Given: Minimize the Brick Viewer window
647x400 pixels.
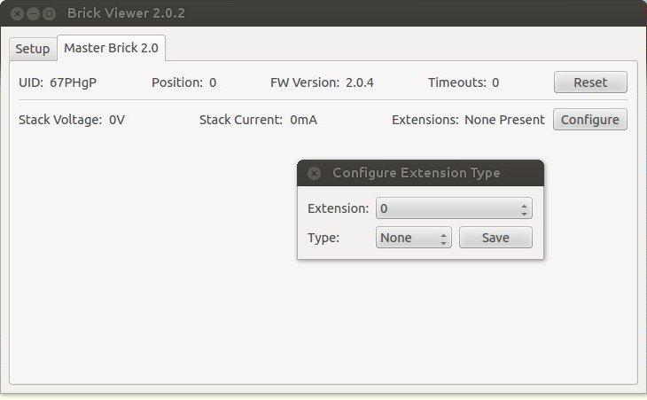Looking at the screenshot, I should [x=34, y=14].
